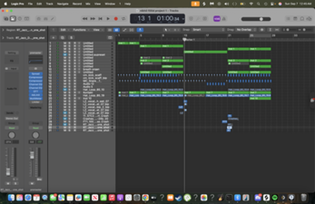Click the purple count-in button
The image size is (315, 204).
(x=217, y=19)
